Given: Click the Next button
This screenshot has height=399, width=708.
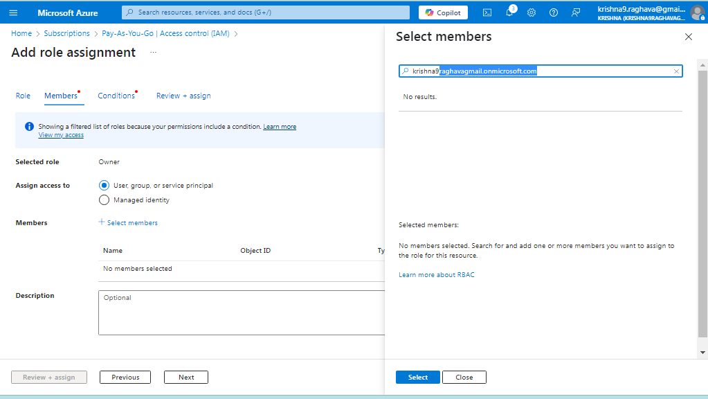Looking at the screenshot, I should pyautogui.click(x=186, y=378).
